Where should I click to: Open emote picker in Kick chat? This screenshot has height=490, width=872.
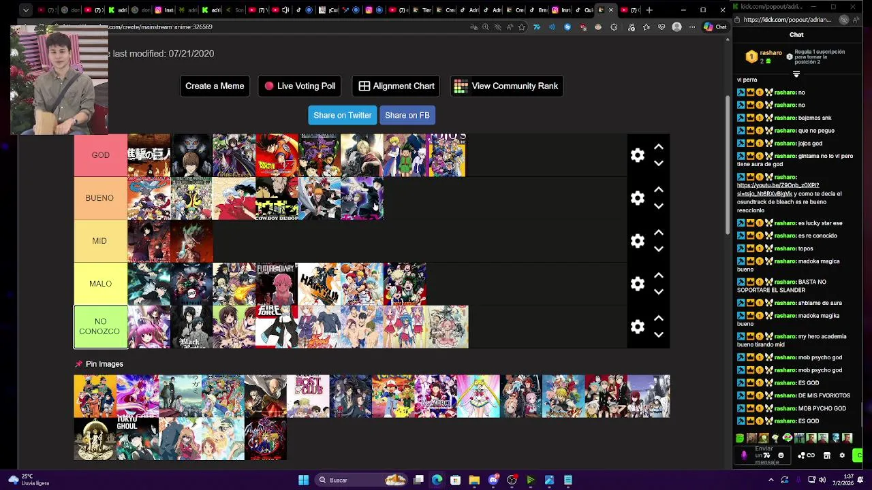[781, 455]
